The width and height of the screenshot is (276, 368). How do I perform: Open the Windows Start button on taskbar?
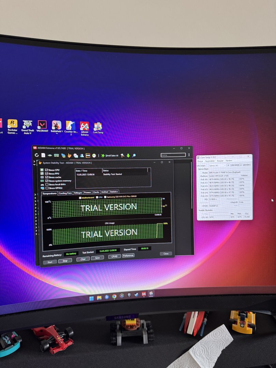pyautogui.click(x=92, y=298)
